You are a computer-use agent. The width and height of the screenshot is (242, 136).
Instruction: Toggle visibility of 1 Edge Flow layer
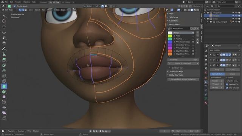click(193, 54)
